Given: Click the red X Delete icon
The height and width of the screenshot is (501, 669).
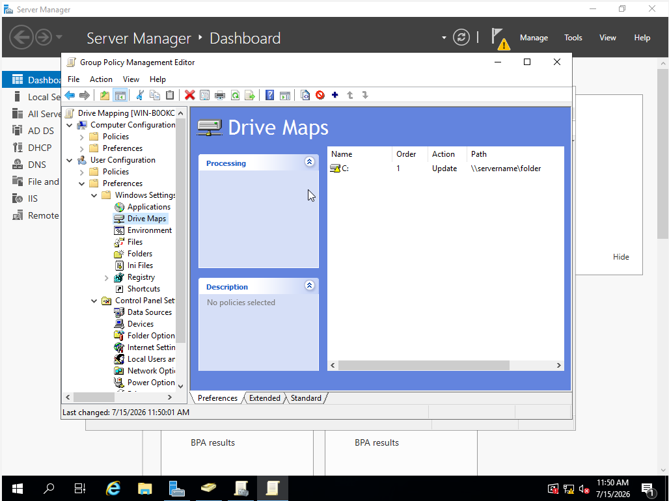Looking at the screenshot, I should (190, 95).
